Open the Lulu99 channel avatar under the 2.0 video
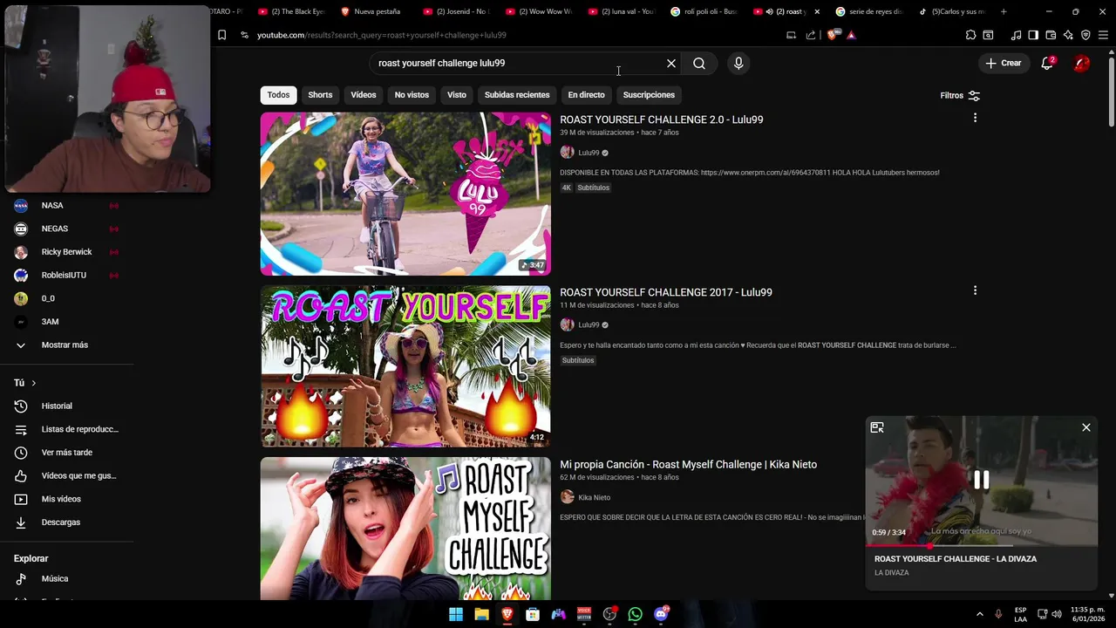This screenshot has width=1116, height=628. (x=567, y=153)
